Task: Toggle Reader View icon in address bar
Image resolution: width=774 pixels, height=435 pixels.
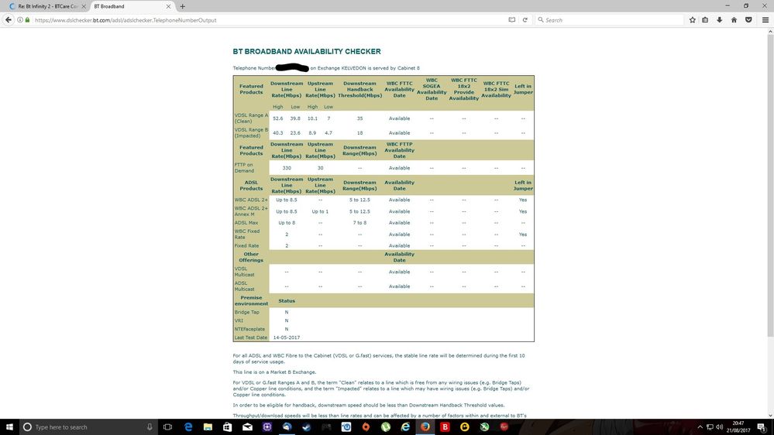Action: (512, 20)
